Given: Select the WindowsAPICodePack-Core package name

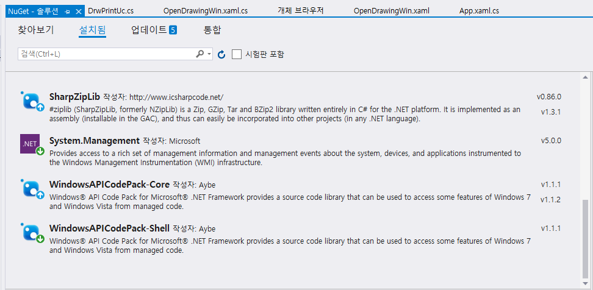Looking at the screenshot, I should coord(109,185).
